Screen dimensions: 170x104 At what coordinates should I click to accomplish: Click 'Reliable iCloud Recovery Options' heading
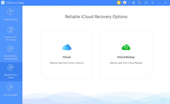coord(96,17)
